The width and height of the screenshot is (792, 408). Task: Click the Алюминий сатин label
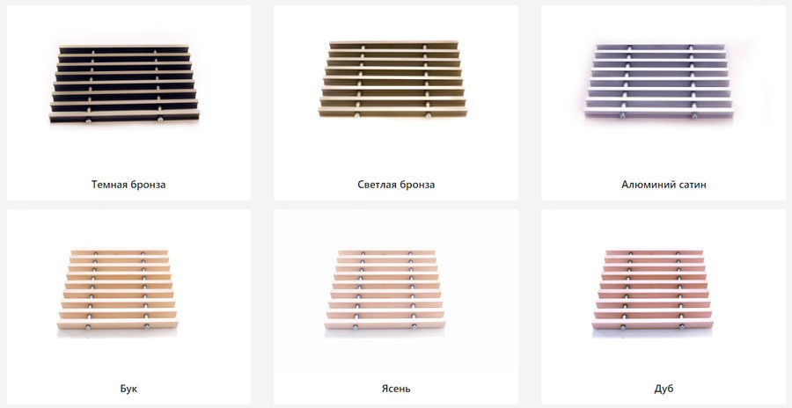coord(664,185)
